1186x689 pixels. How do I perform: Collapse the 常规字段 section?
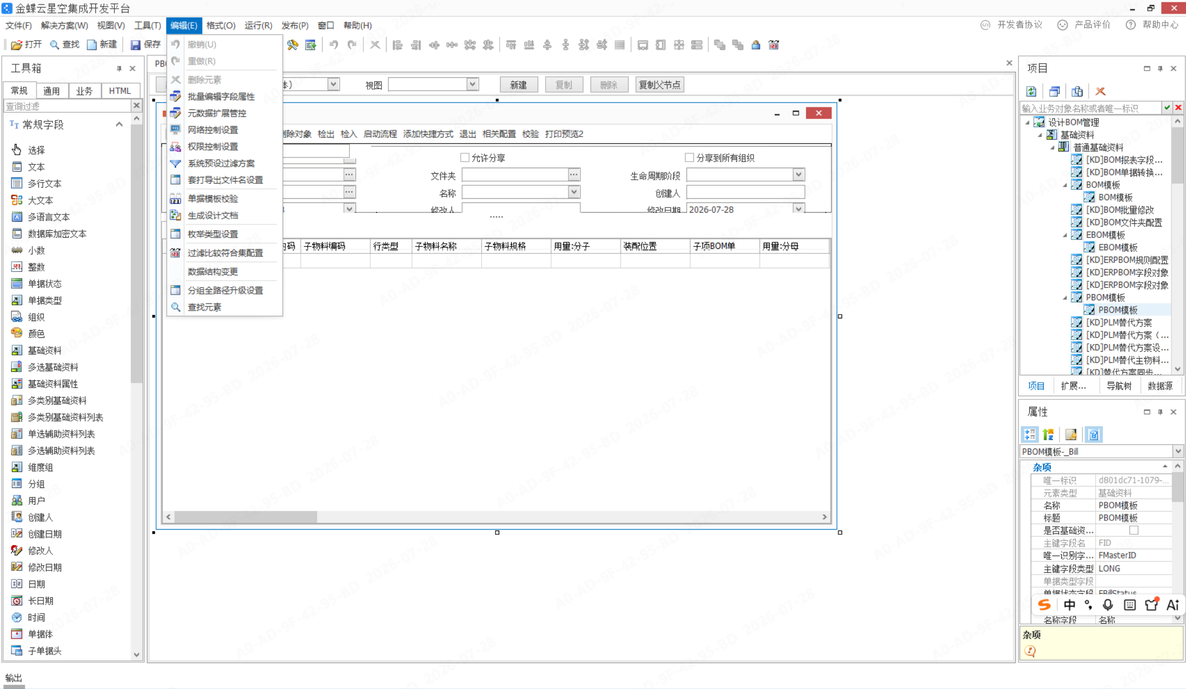pyautogui.click(x=119, y=124)
